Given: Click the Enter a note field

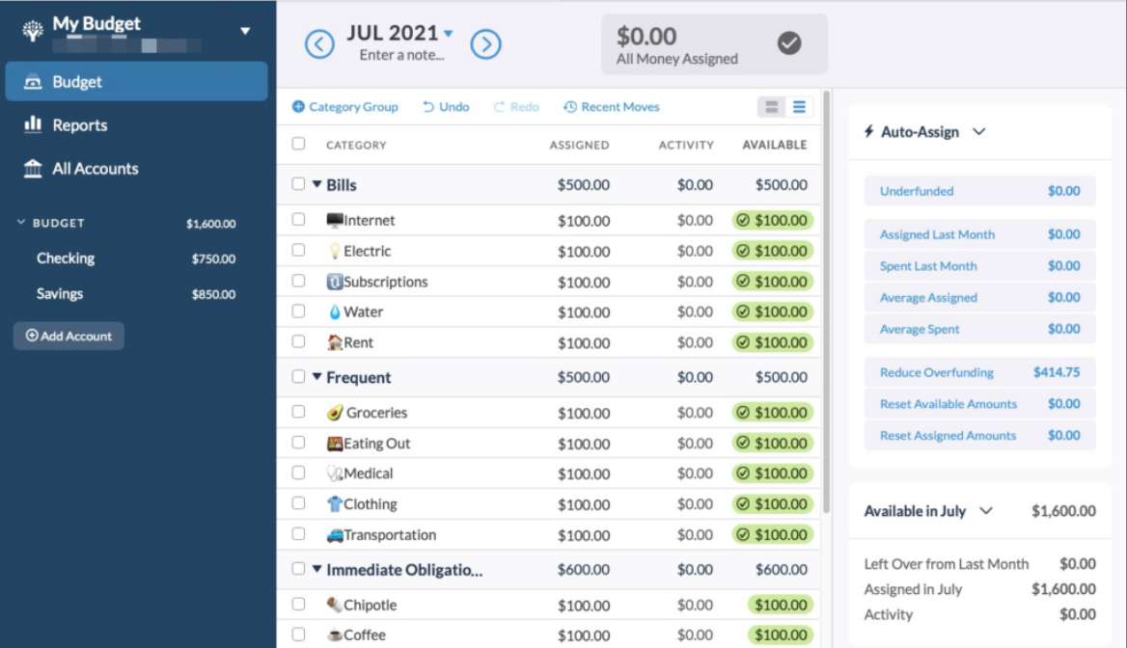Looking at the screenshot, I should [401, 55].
